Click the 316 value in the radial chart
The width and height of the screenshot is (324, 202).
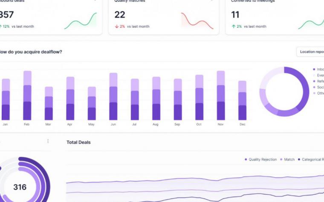pos(20,187)
